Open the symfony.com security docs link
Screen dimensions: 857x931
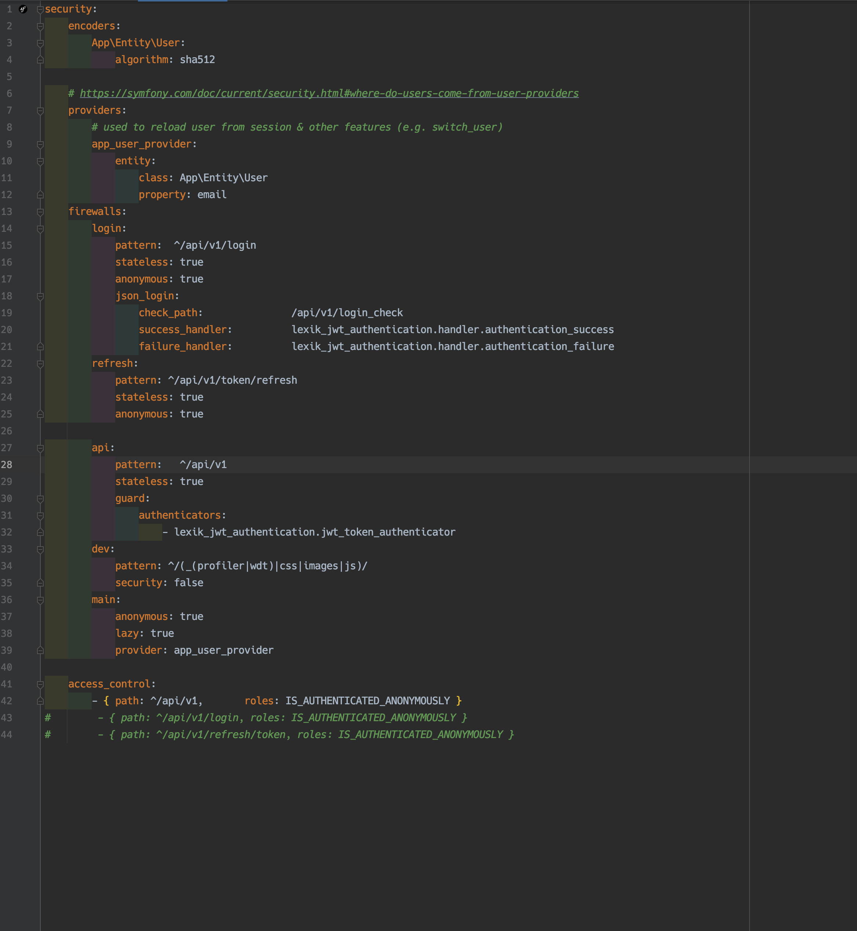click(329, 93)
